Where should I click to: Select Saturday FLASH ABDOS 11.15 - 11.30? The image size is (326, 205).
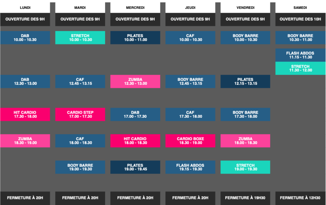300,55
